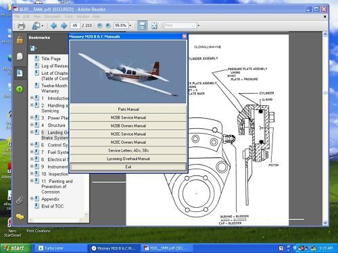Expand the 1 Introduction bookmark
Screen dimensions: 338x253
click(32, 98)
